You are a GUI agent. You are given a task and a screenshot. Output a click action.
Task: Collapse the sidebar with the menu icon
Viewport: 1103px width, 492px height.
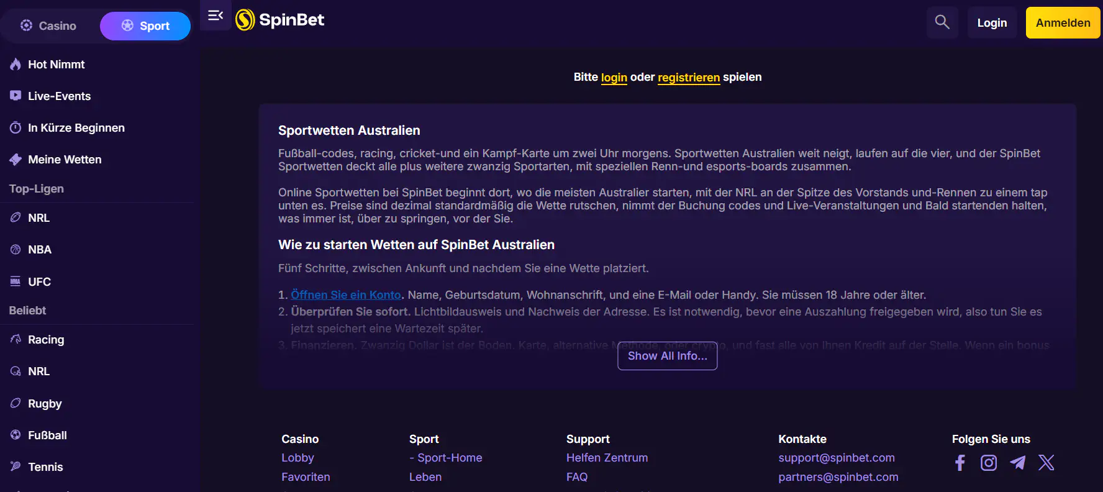(x=216, y=16)
